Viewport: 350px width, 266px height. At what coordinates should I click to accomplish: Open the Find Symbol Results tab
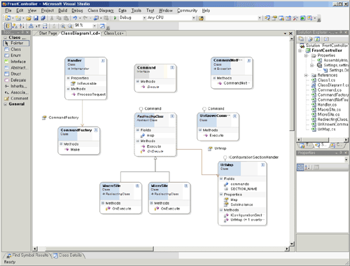(x=28, y=255)
